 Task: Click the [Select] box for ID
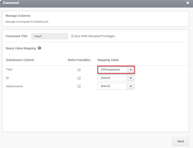(112, 78)
